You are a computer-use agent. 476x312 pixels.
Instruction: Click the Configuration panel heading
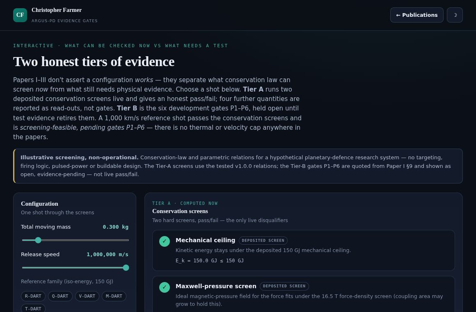39,204
